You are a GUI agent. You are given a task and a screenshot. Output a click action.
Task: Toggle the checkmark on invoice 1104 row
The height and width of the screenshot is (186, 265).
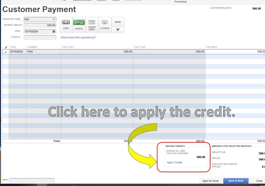[x=6, y=52]
